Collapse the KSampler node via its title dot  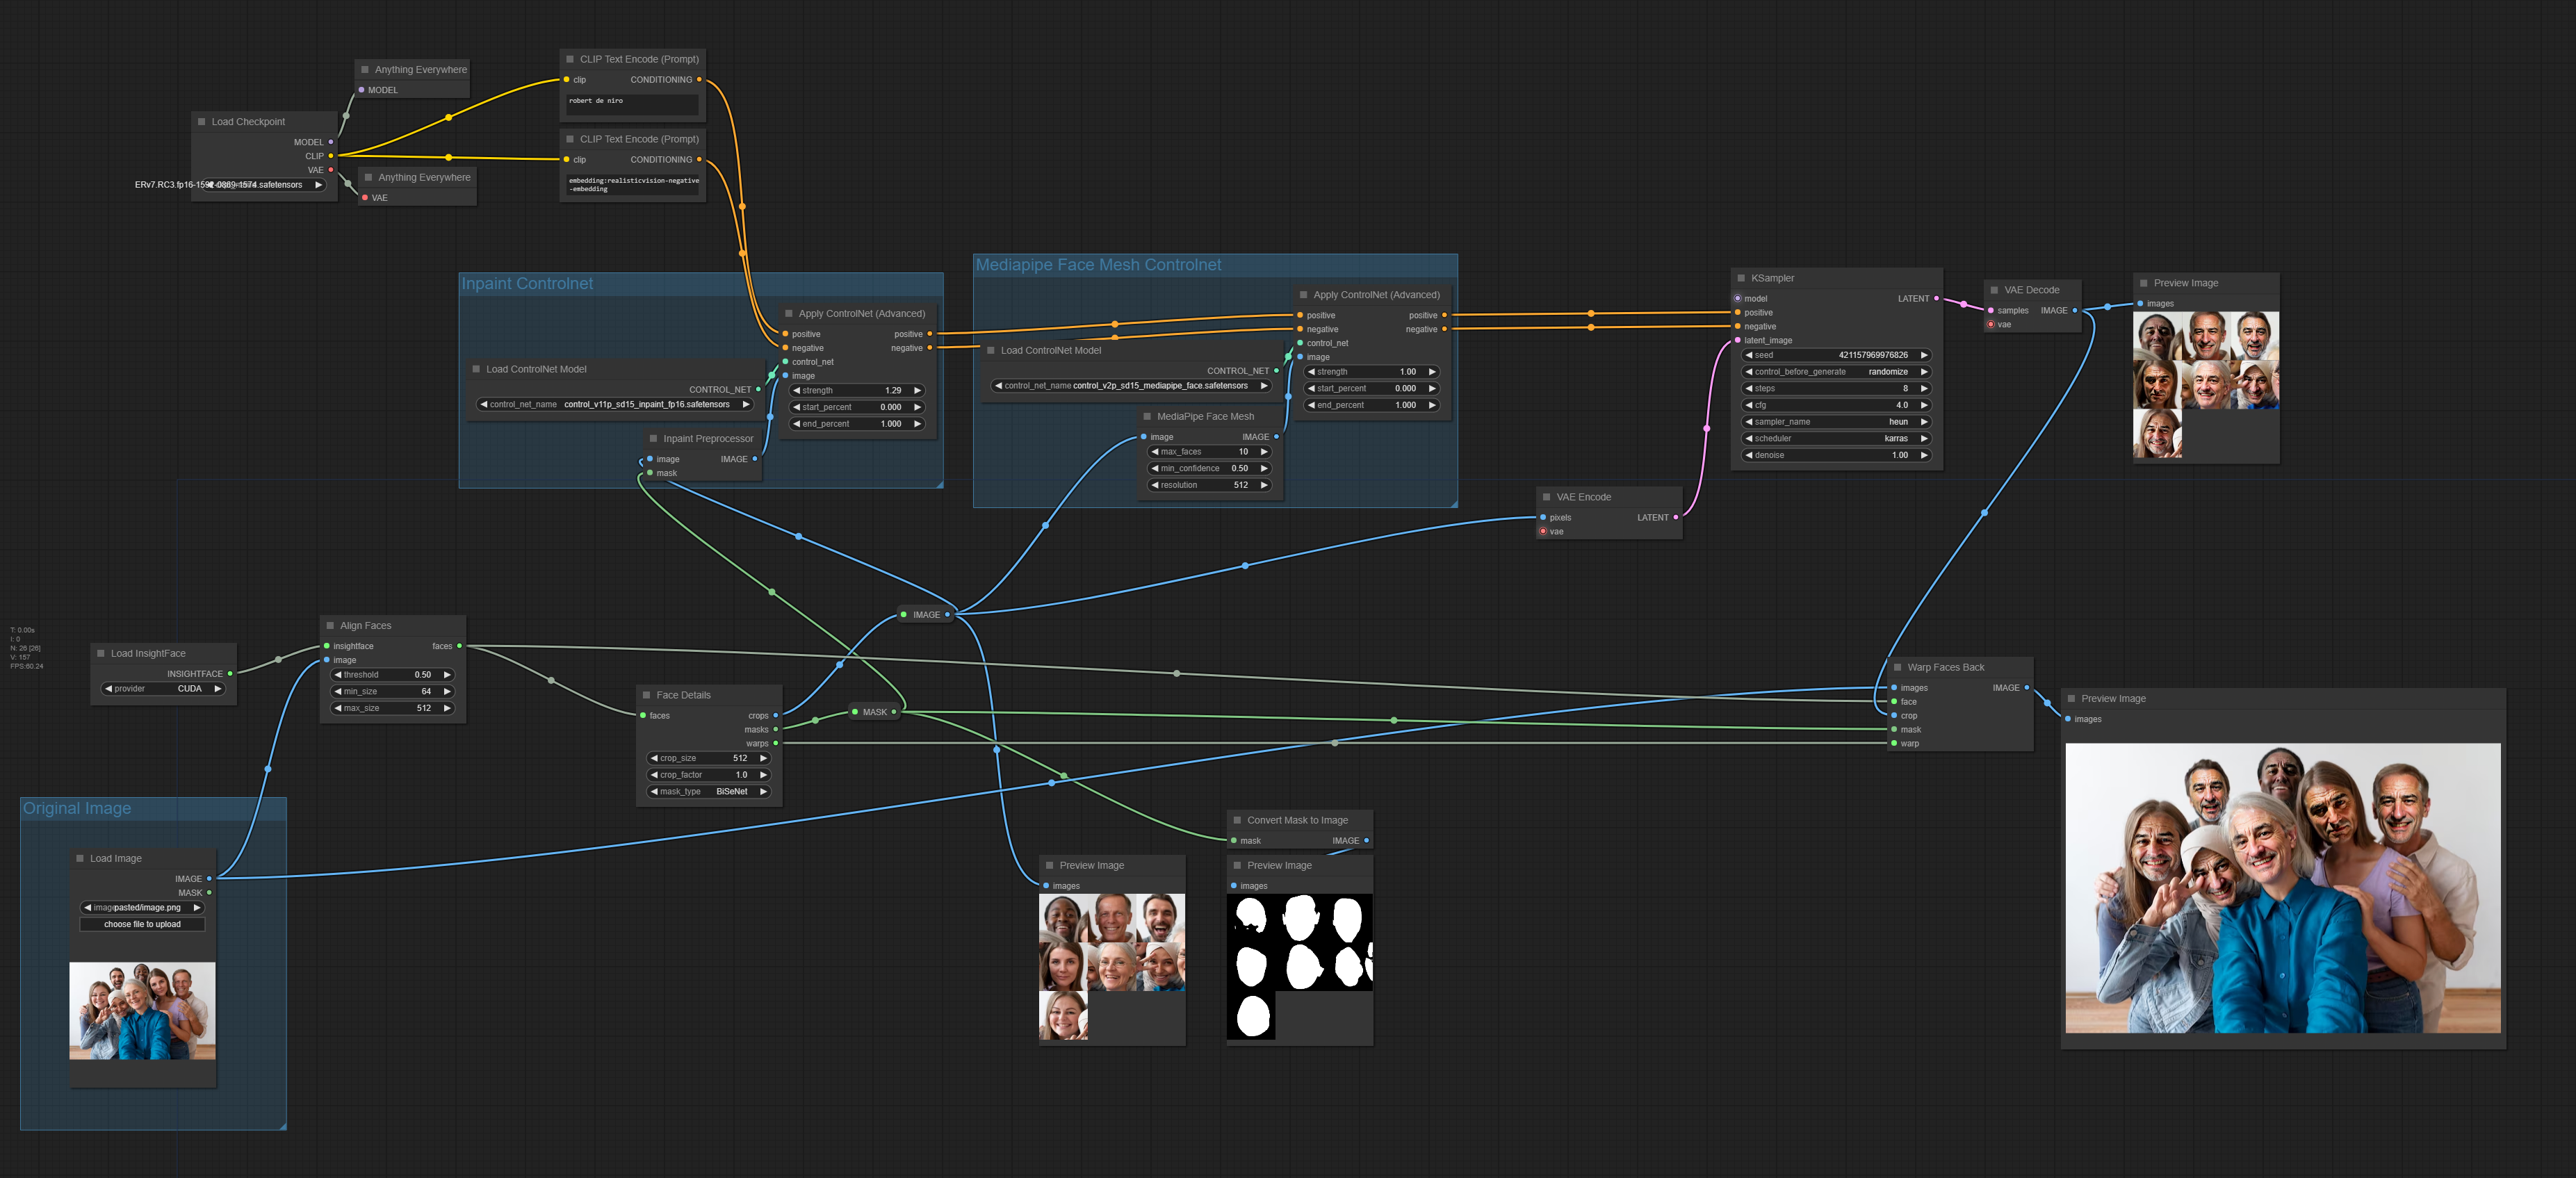1741,278
